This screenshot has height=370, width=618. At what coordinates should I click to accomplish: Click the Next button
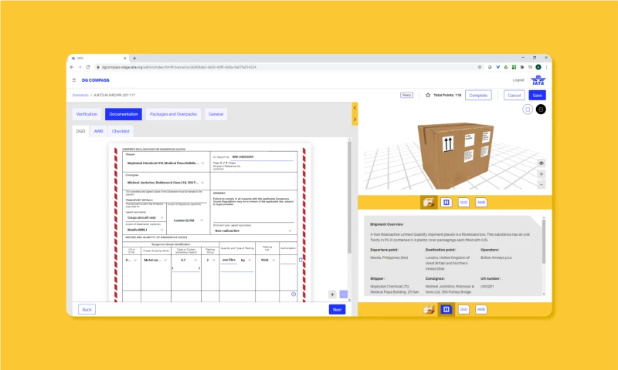coord(337,309)
